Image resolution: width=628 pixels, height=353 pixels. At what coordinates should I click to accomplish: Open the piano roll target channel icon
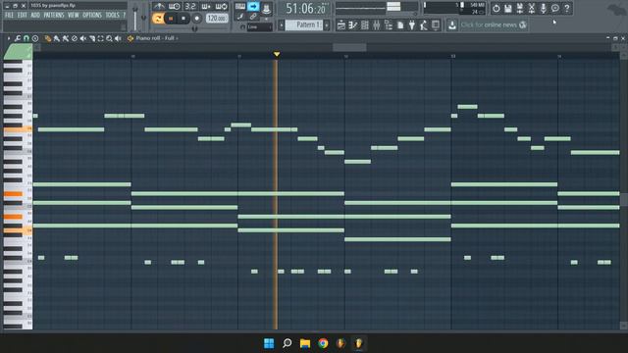(x=131, y=38)
